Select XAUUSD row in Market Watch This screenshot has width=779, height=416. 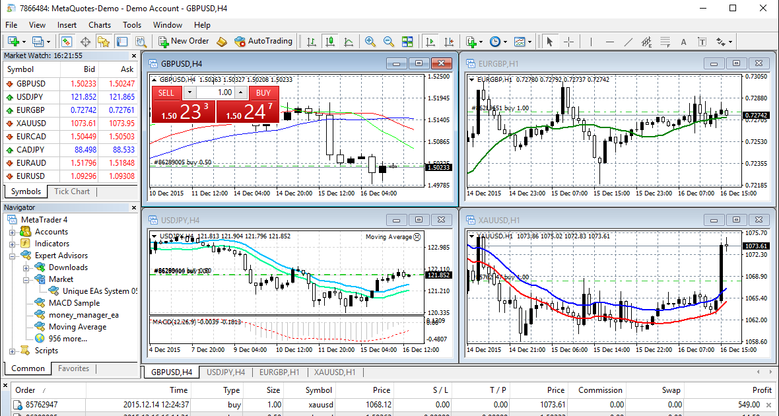click(70, 123)
